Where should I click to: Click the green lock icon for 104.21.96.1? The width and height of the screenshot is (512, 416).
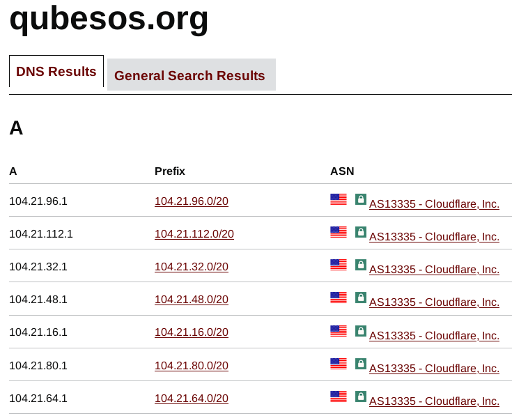(x=361, y=199)
